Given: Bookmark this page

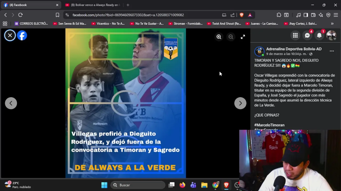Looking at the screenshot, I should coord(57,15).
